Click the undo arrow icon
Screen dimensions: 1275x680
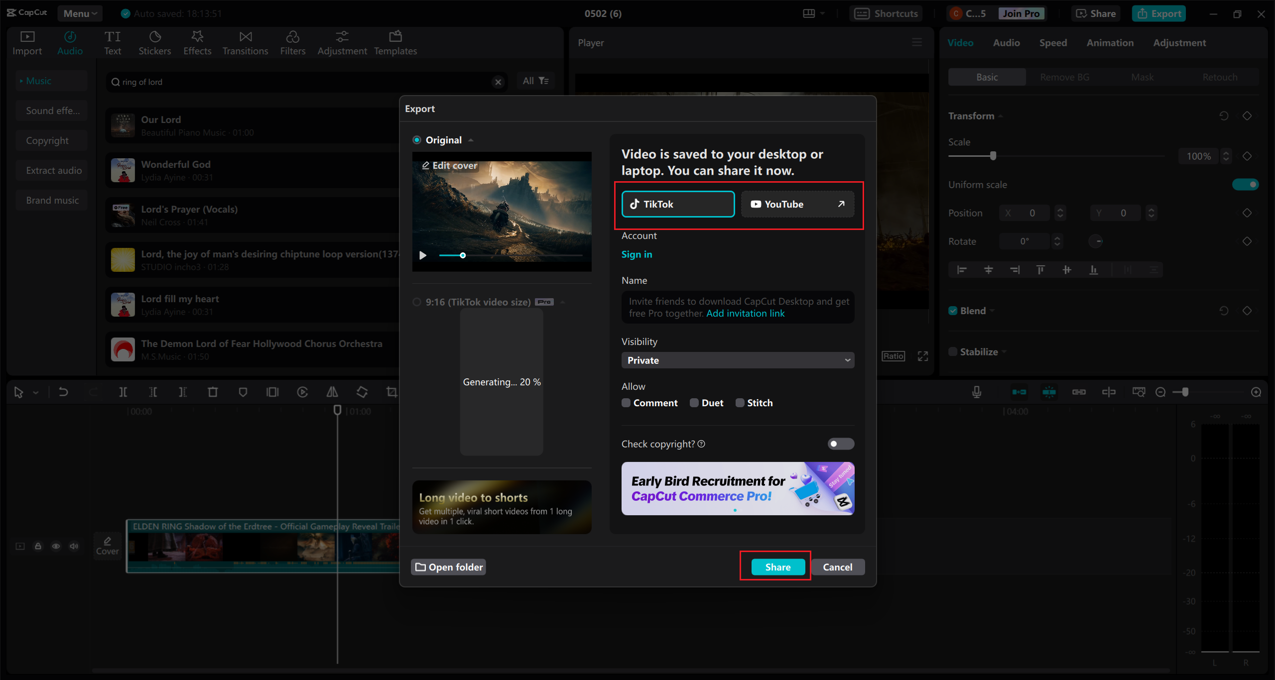tap(63, 392)
